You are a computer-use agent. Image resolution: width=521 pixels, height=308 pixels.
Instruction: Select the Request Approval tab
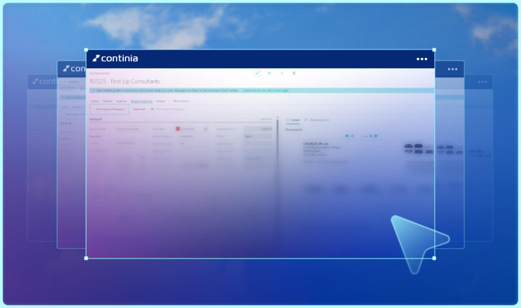pos(141,101)
